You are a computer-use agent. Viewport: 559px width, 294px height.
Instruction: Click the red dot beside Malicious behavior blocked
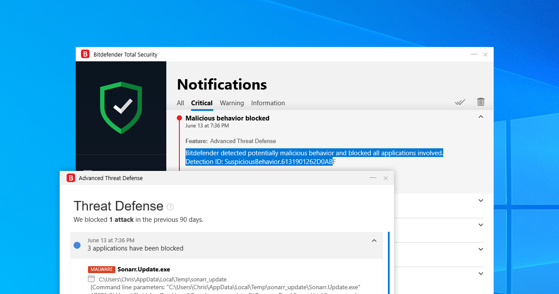tap(179, 118)
